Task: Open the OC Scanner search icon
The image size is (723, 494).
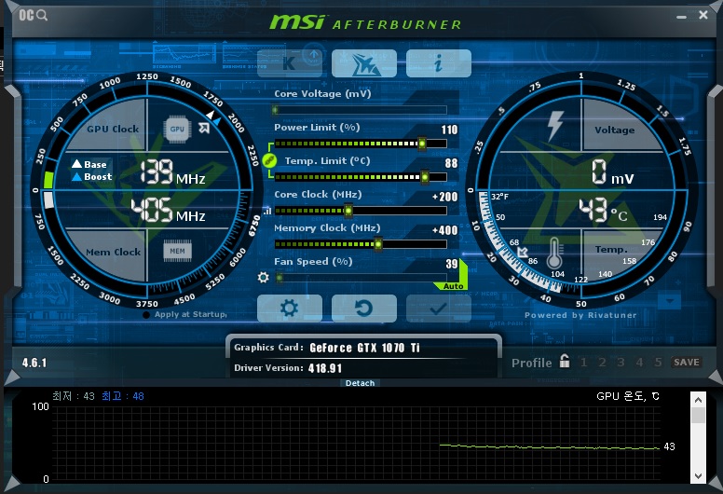Action: tap(34, 15)
